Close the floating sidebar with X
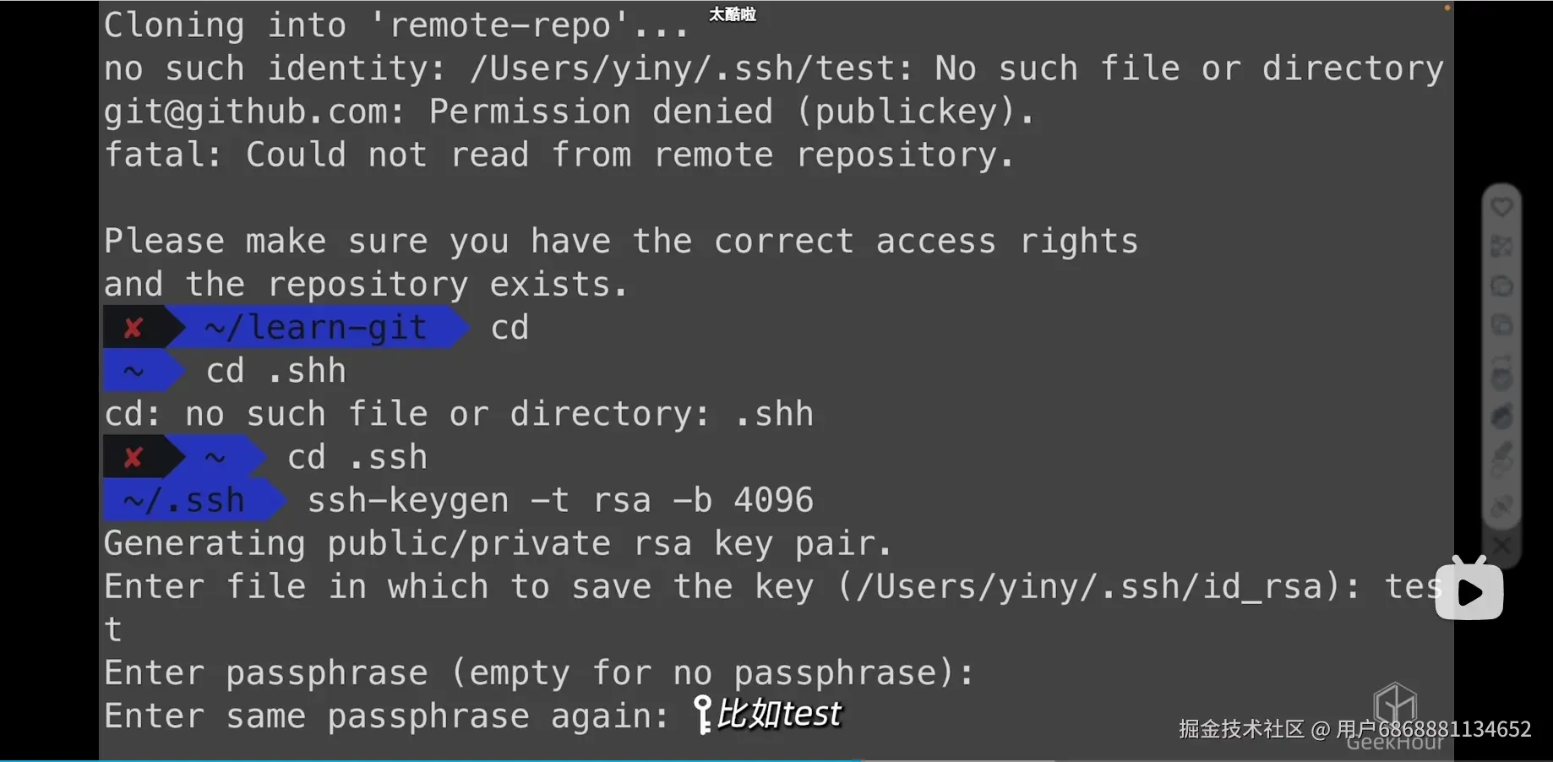1553x762 pixels. (1501, 546)
